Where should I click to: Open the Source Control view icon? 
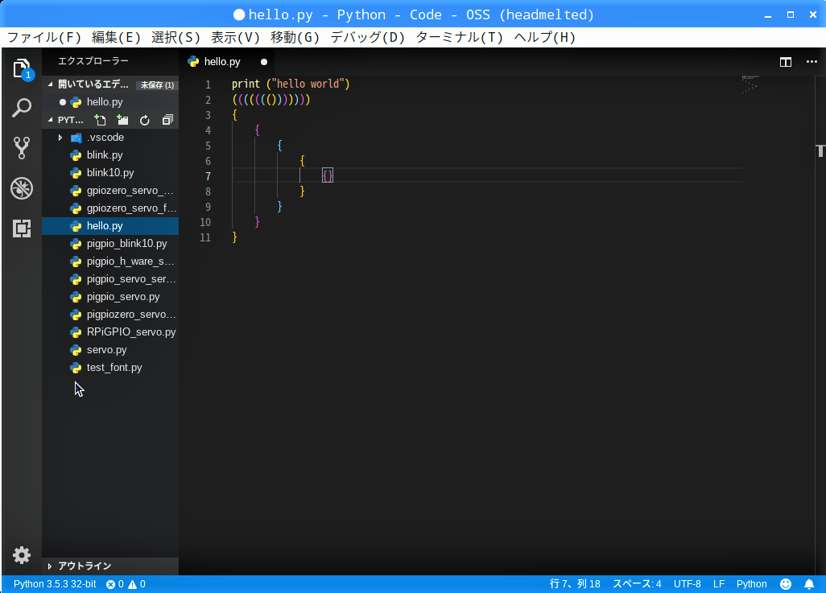tap(22, 148)
